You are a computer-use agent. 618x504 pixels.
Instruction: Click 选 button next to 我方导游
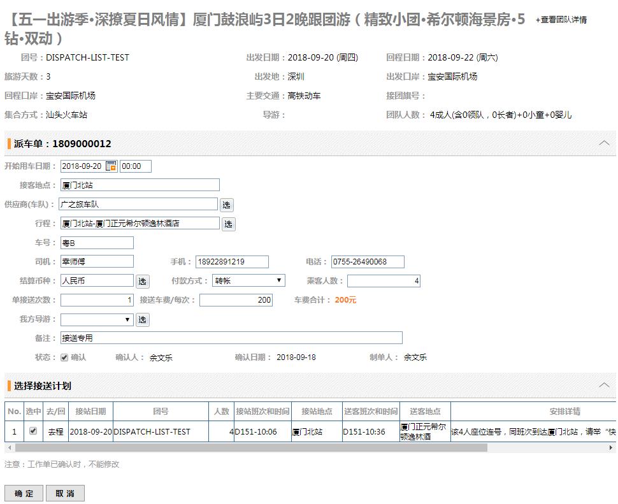[x=142, y=320]
